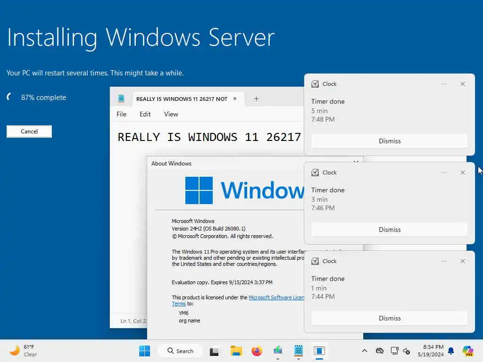Click the VM6 licensee name
483x362 pixels.
[x=183, y=313]
